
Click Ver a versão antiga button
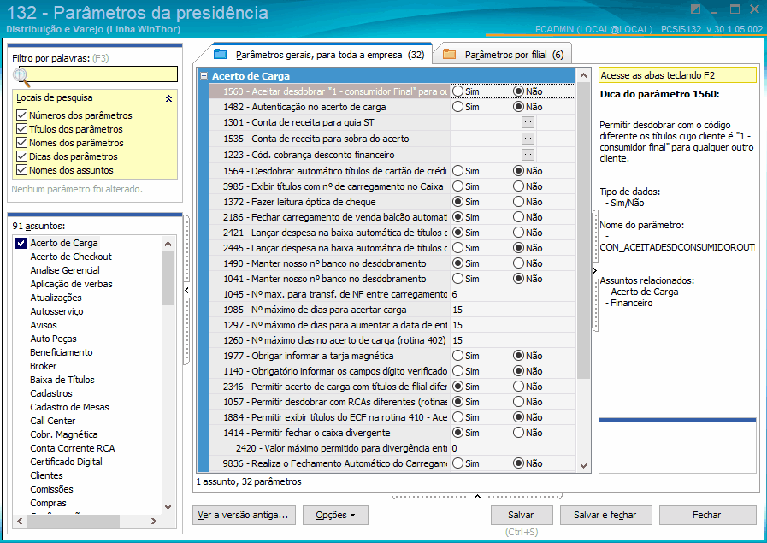pos(243,515)
